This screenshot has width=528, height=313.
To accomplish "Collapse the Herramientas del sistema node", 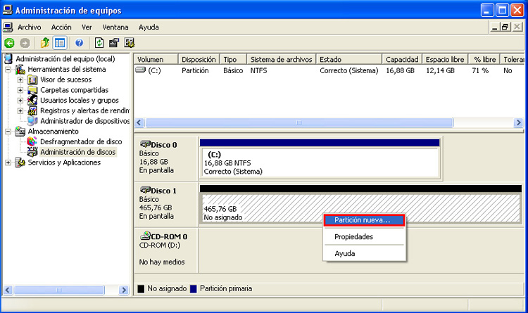I will tap(8, 70).
